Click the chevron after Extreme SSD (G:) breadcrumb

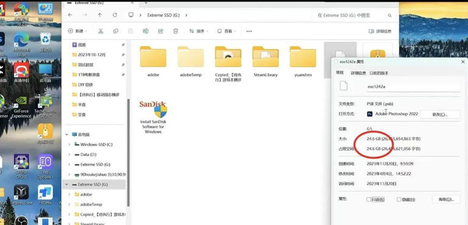pos(186,15)
